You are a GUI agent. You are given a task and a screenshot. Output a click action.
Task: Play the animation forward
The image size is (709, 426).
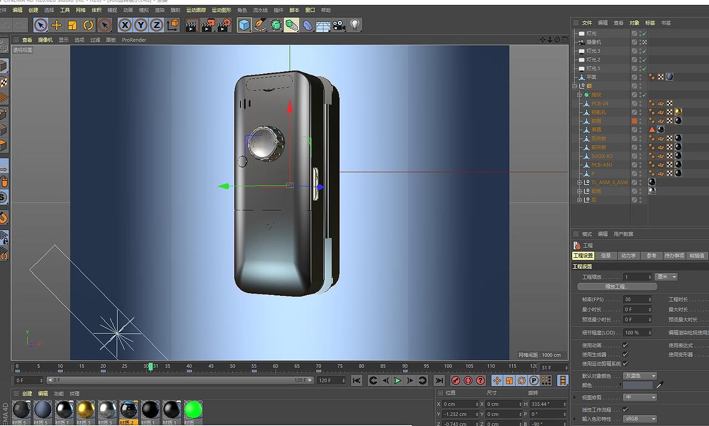397,380
